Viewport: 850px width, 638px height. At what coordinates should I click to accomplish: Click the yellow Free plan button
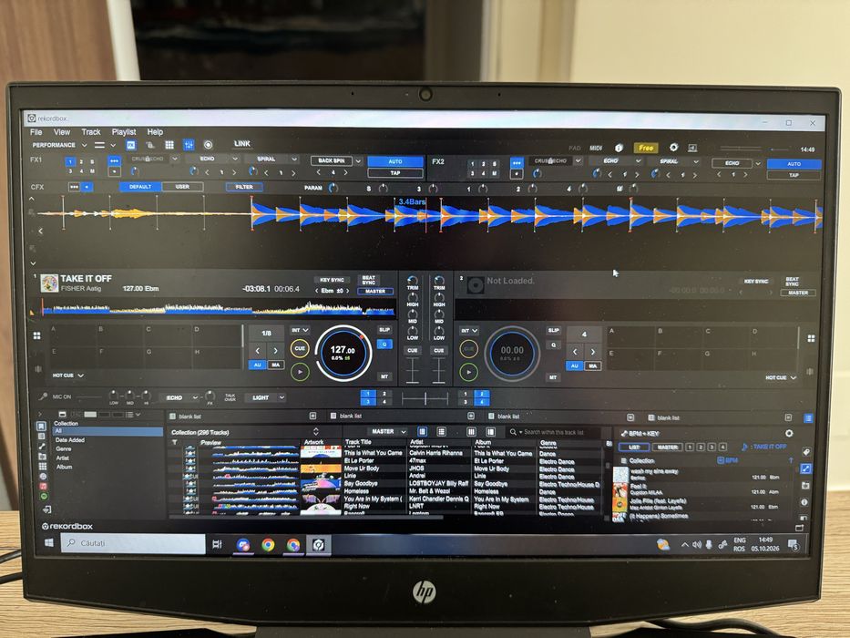coord(646,148)
